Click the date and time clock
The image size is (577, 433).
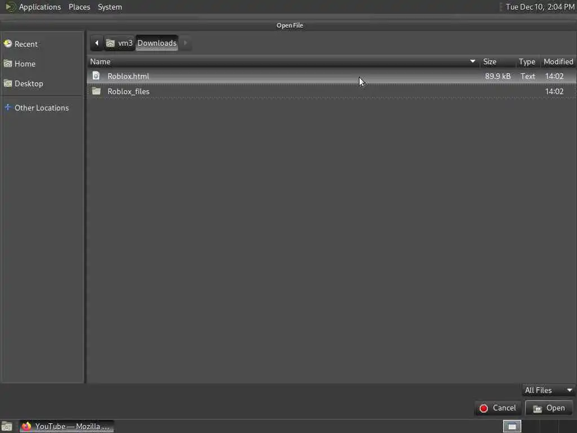click(539, 7)
